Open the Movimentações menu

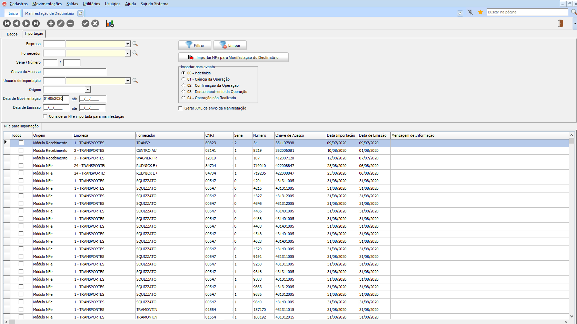pyautogui.click(x=47, y=4)
